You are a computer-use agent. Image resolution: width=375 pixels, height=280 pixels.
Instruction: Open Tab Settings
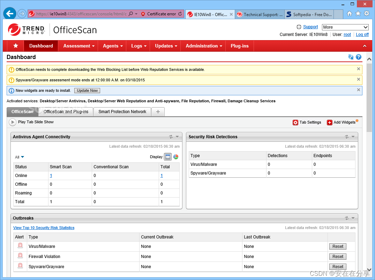point(307,122)
